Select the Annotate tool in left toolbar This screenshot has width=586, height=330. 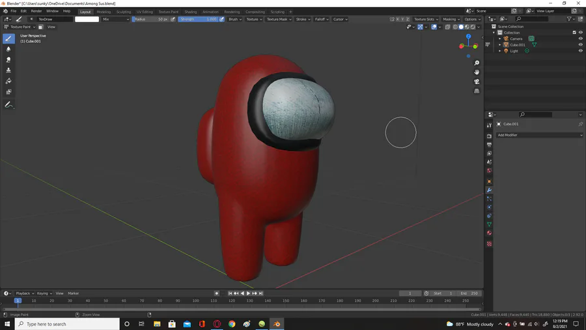coord(8,105)
